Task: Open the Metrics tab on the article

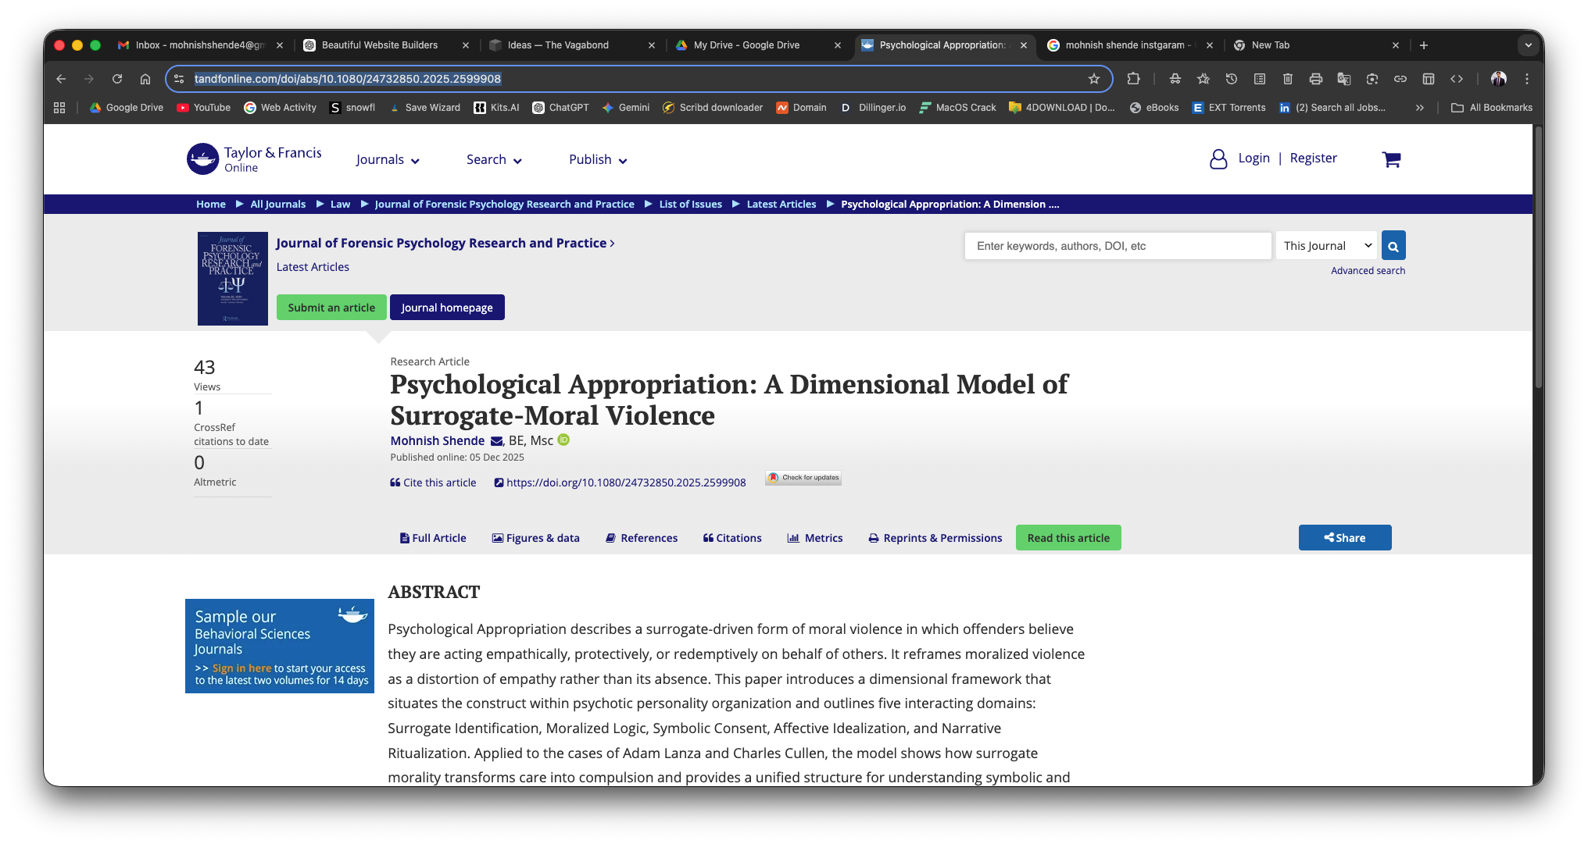Action: point(815,537)
